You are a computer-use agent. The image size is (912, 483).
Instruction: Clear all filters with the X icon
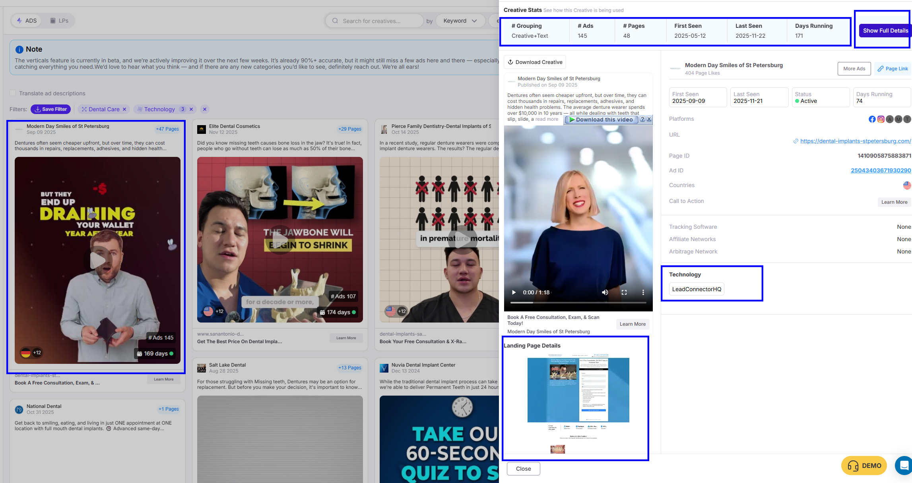coord(204,109)
